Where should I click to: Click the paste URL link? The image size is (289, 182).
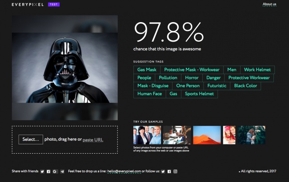tap(93, 140)
